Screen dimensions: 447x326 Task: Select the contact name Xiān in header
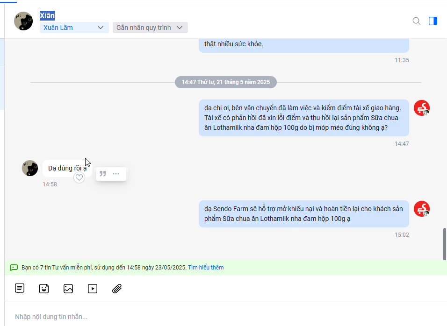47,15
